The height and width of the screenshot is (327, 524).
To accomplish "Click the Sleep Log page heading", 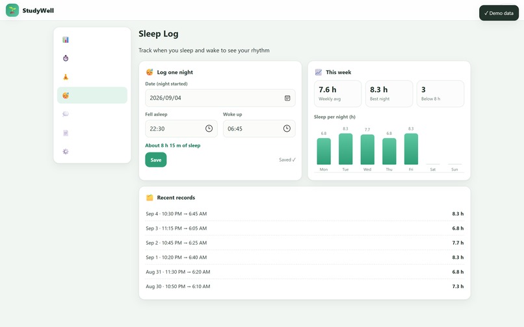I will click(159, 34).
